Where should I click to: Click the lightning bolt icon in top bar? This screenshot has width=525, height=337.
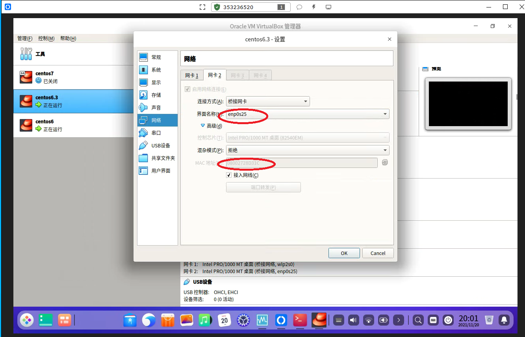click(x=314, y=7)
